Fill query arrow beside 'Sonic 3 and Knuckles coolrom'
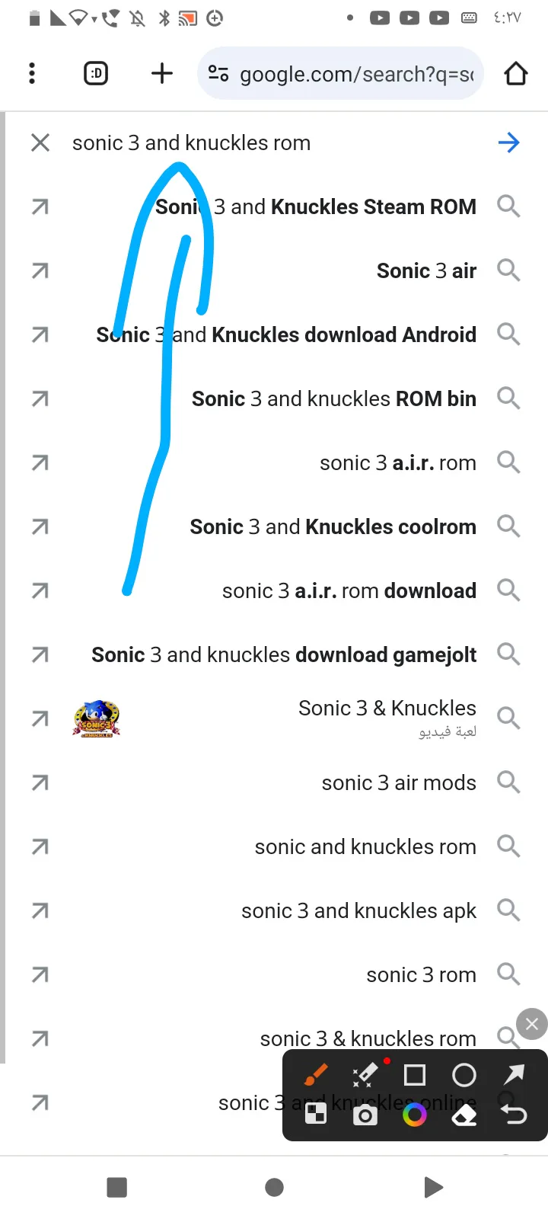 click(x=40, y=526)
